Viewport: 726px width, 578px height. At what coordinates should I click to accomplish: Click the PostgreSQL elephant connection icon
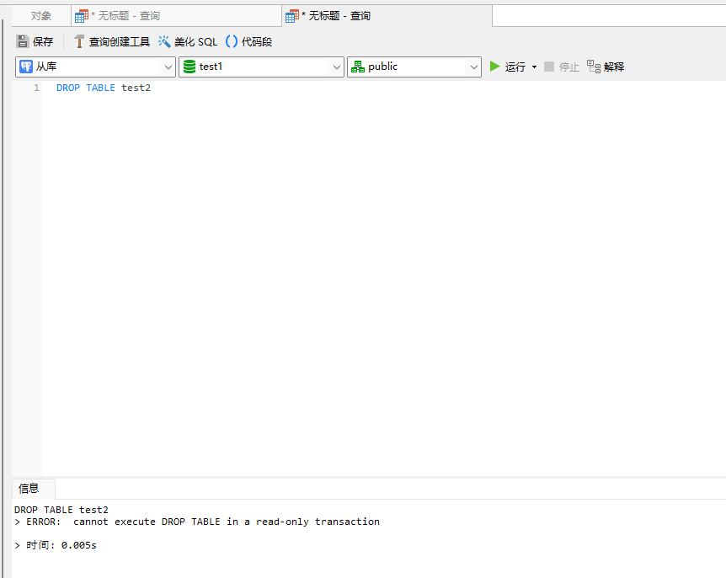(x=26, y=67)
